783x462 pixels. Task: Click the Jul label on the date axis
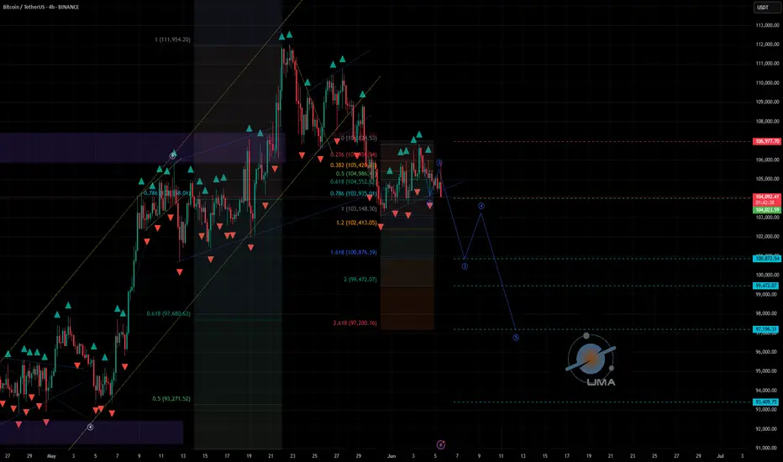pyautogui.click(x=720, y=456)
